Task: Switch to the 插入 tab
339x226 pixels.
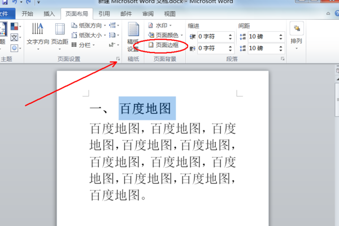Action: 49,14
